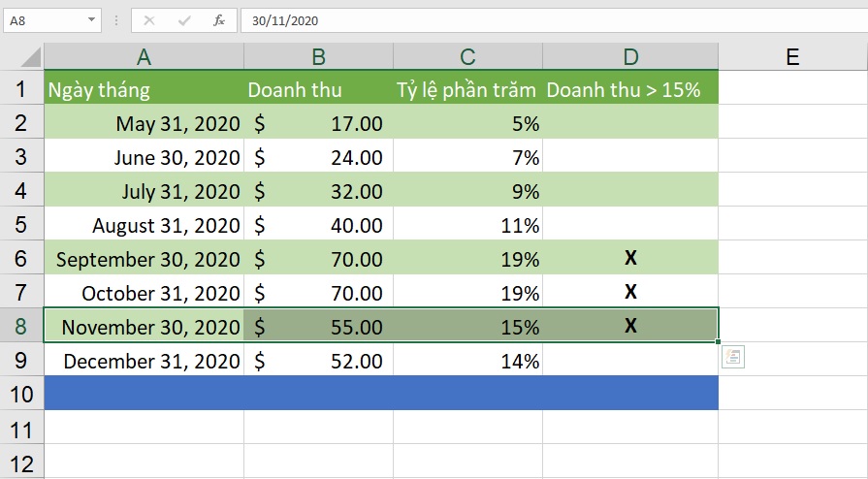Click the Enter checkmark formula bar icon
868x479 pixels.
coord(184,20)
